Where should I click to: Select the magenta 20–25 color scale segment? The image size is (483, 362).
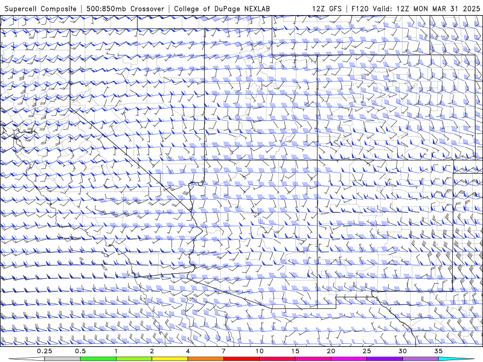(349, 359)
